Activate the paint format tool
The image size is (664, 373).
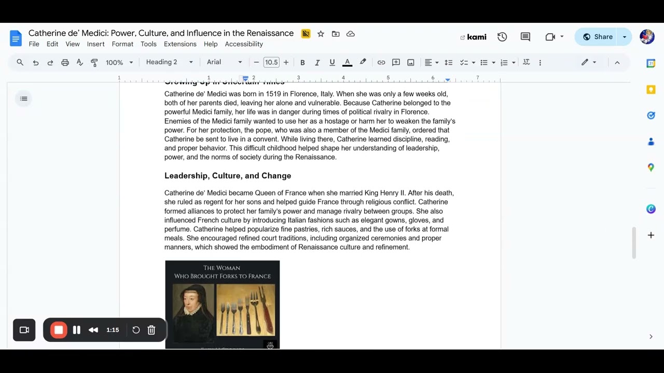click(x=94, y=62)
